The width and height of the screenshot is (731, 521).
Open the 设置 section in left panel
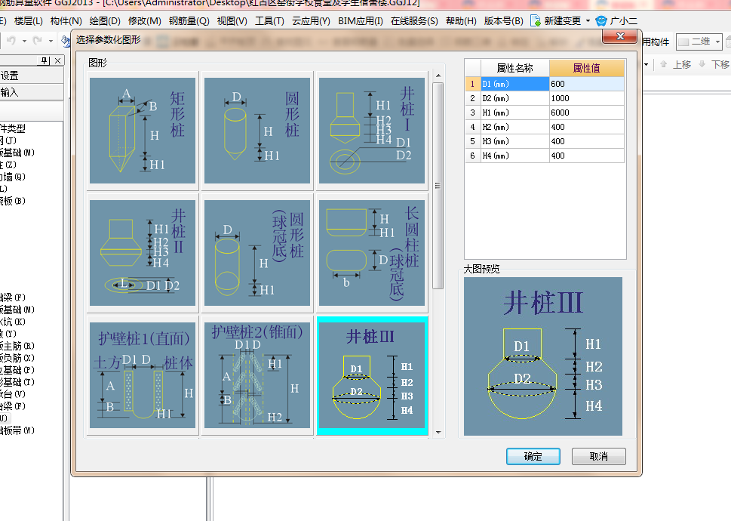click(x=32, y=76)
